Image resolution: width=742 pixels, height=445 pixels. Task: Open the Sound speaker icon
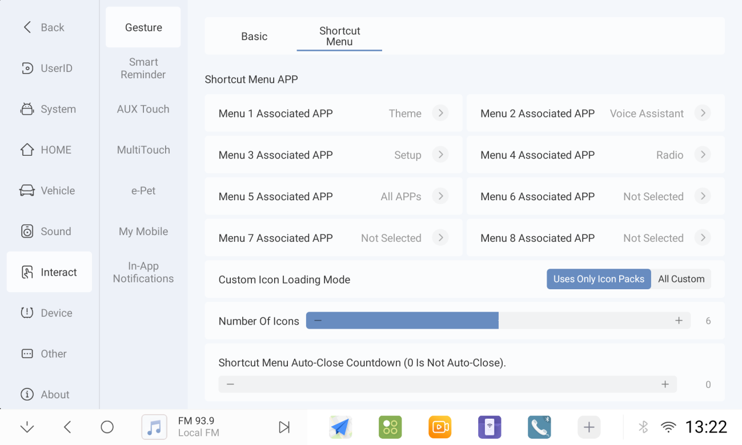(27, 232)
